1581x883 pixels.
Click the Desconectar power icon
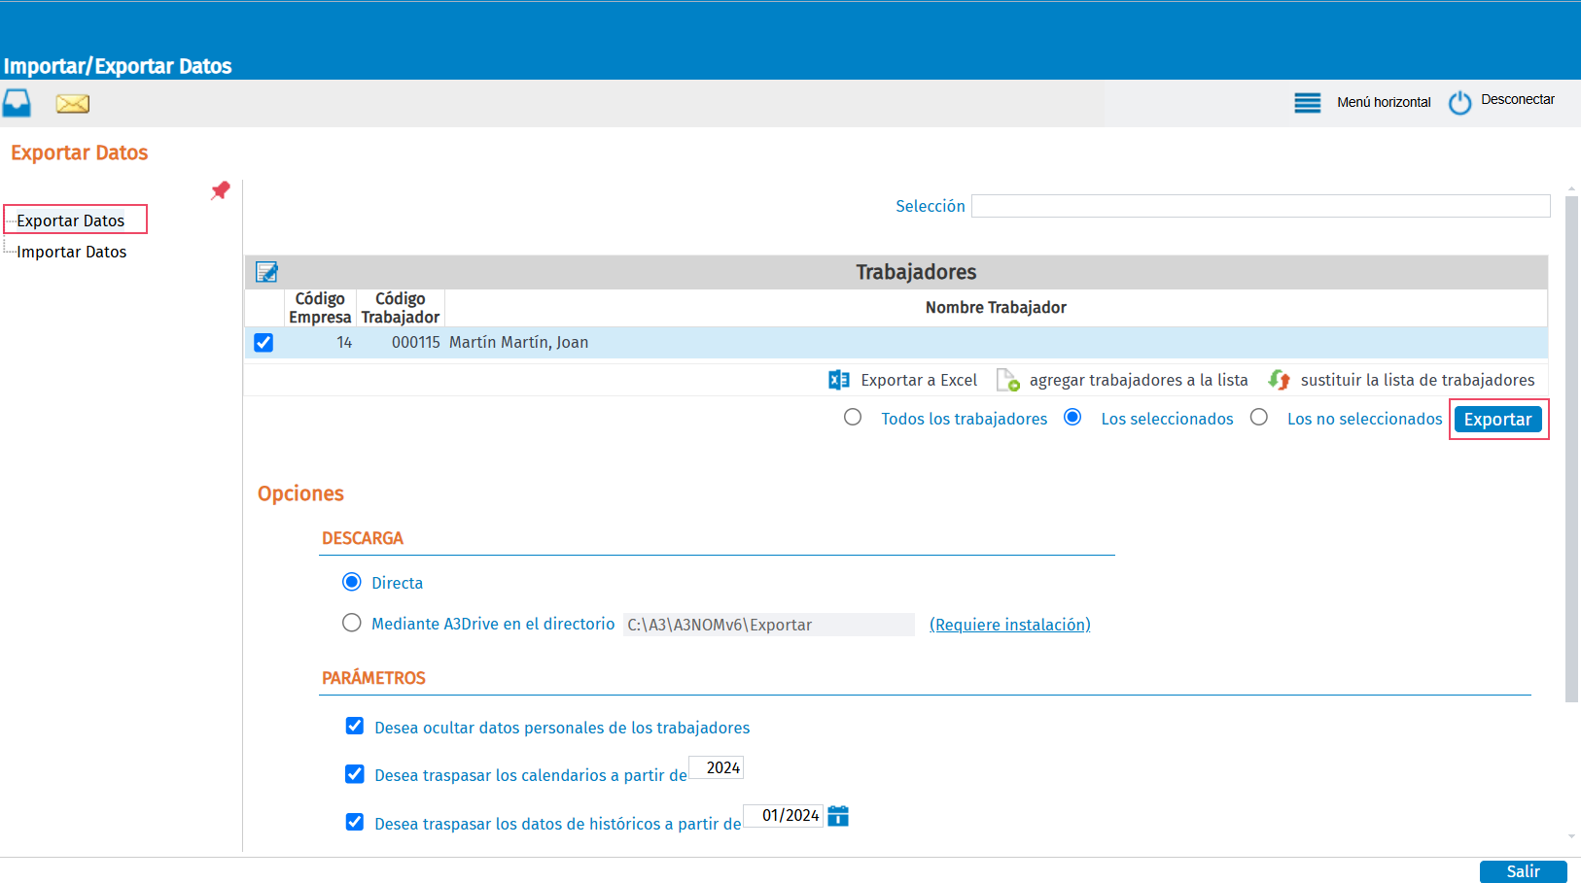tap(1459, 102)
